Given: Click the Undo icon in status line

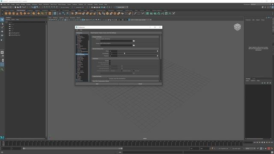Looking at the screenshot, I should [x=23, y=7].
